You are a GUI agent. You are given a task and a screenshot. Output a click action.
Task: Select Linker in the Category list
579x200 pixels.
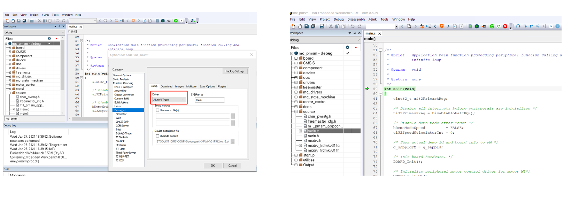click(x=118, y=106)
